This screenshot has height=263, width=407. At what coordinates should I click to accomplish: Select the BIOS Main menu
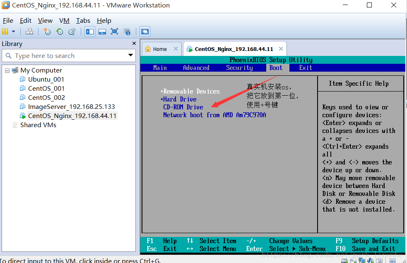[x=160, y=68]
